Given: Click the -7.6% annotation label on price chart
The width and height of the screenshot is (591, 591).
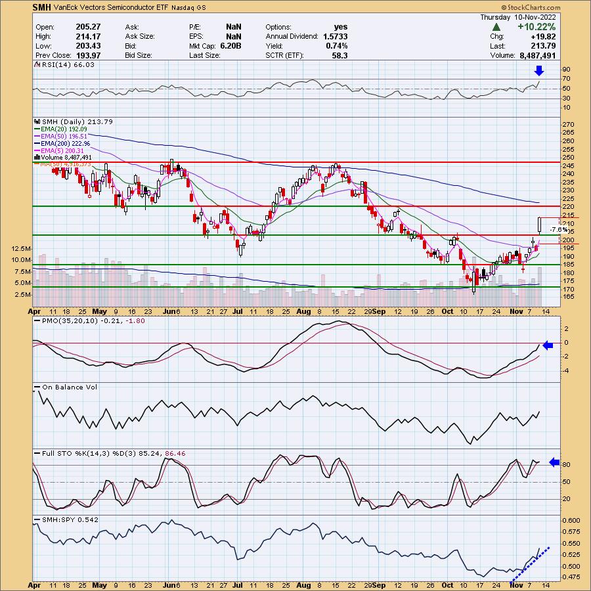Looking at the screenshot, I should point(559,230).
